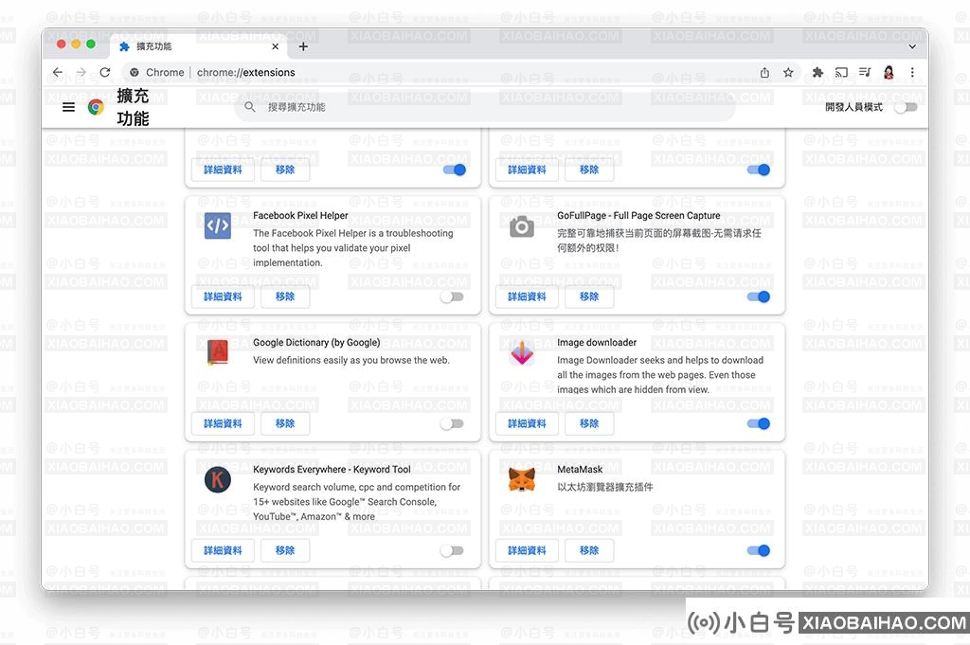Viewport: 970px width, 645px height.
Task: Open a new tab with the plus button
Action: click(303, 46)
